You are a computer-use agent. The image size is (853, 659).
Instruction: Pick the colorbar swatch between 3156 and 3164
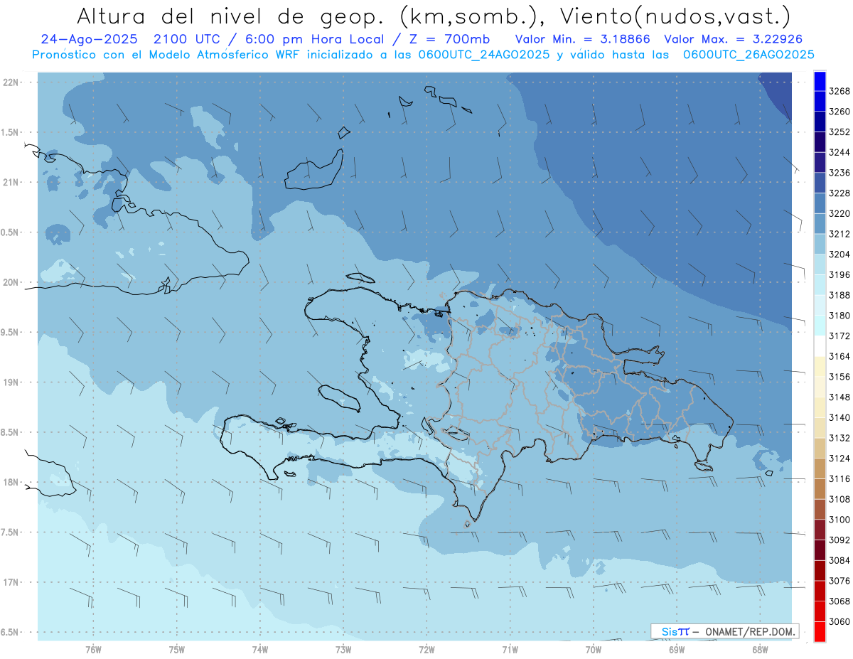point(820,366)
